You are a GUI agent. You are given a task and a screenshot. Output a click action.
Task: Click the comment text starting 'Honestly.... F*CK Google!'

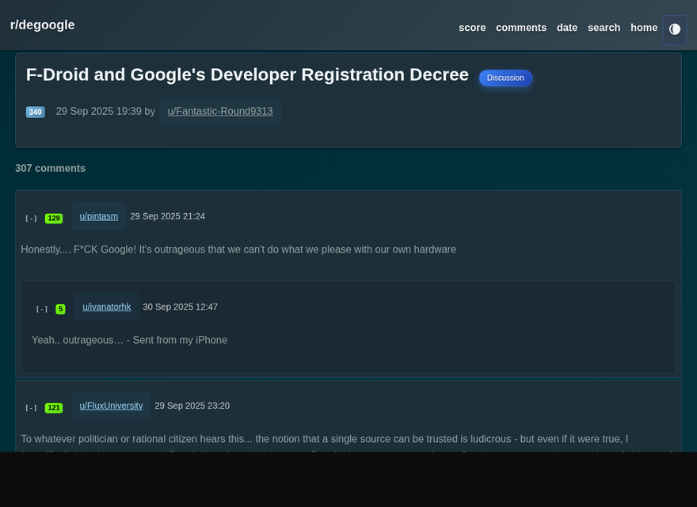tap(238, 250)
